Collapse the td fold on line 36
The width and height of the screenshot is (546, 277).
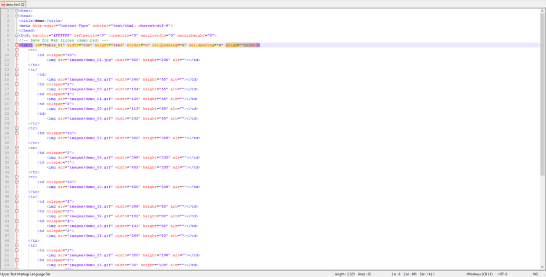pos(17,182)
